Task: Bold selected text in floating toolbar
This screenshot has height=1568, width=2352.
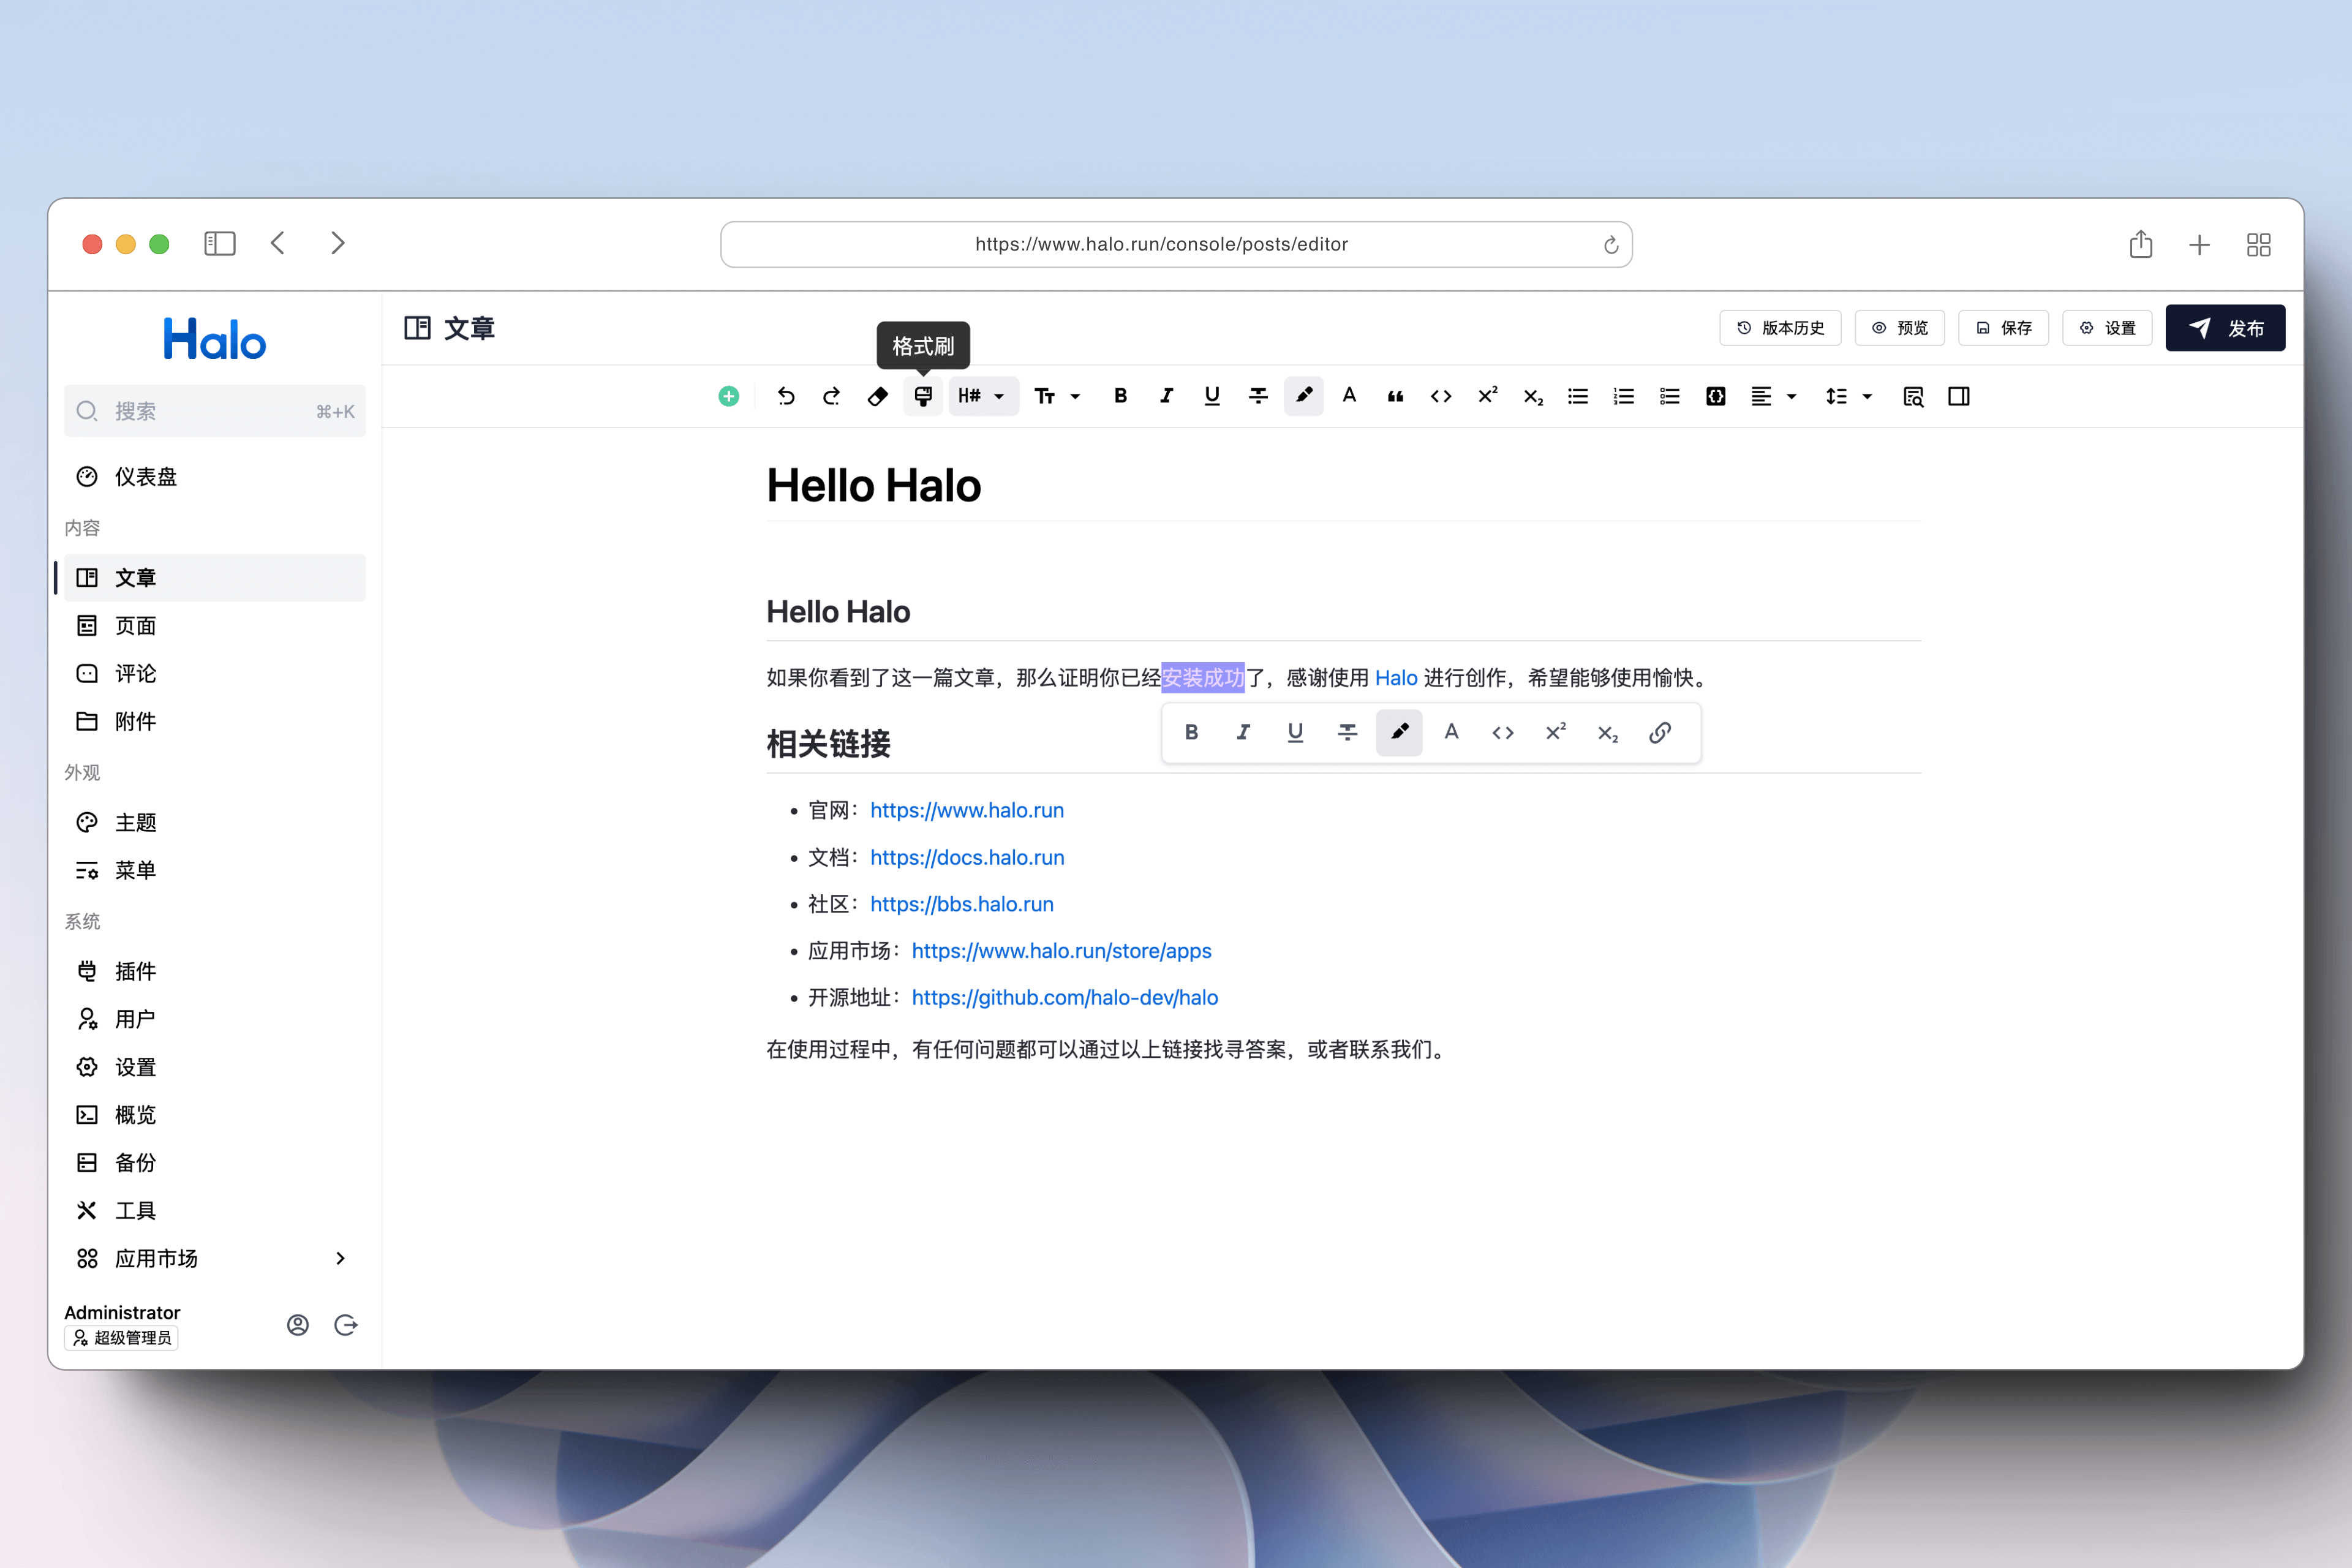Action: (1191, 732)
